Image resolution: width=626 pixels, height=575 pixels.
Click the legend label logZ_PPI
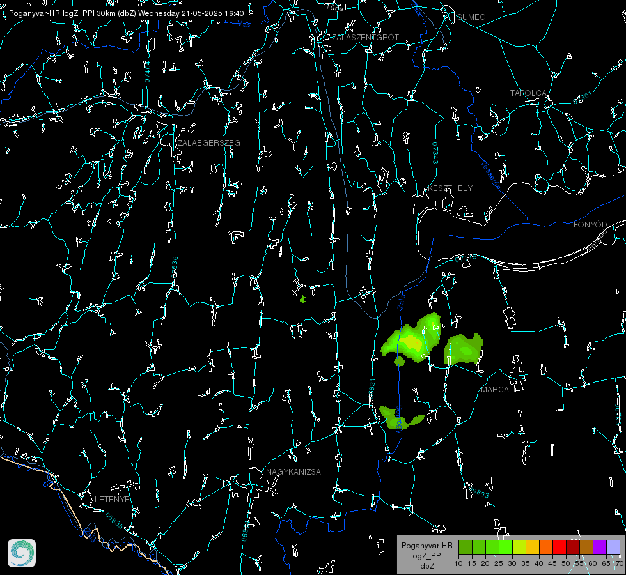click(426, 555)
